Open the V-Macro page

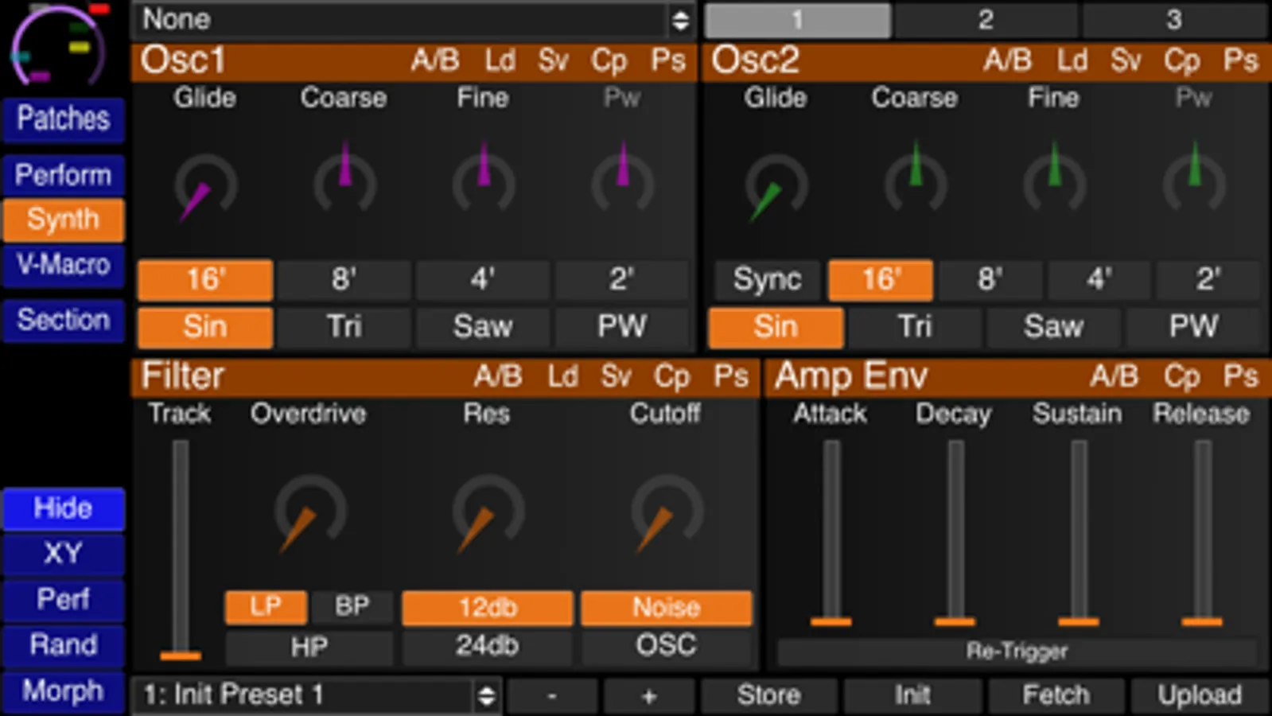click(64, 265)
